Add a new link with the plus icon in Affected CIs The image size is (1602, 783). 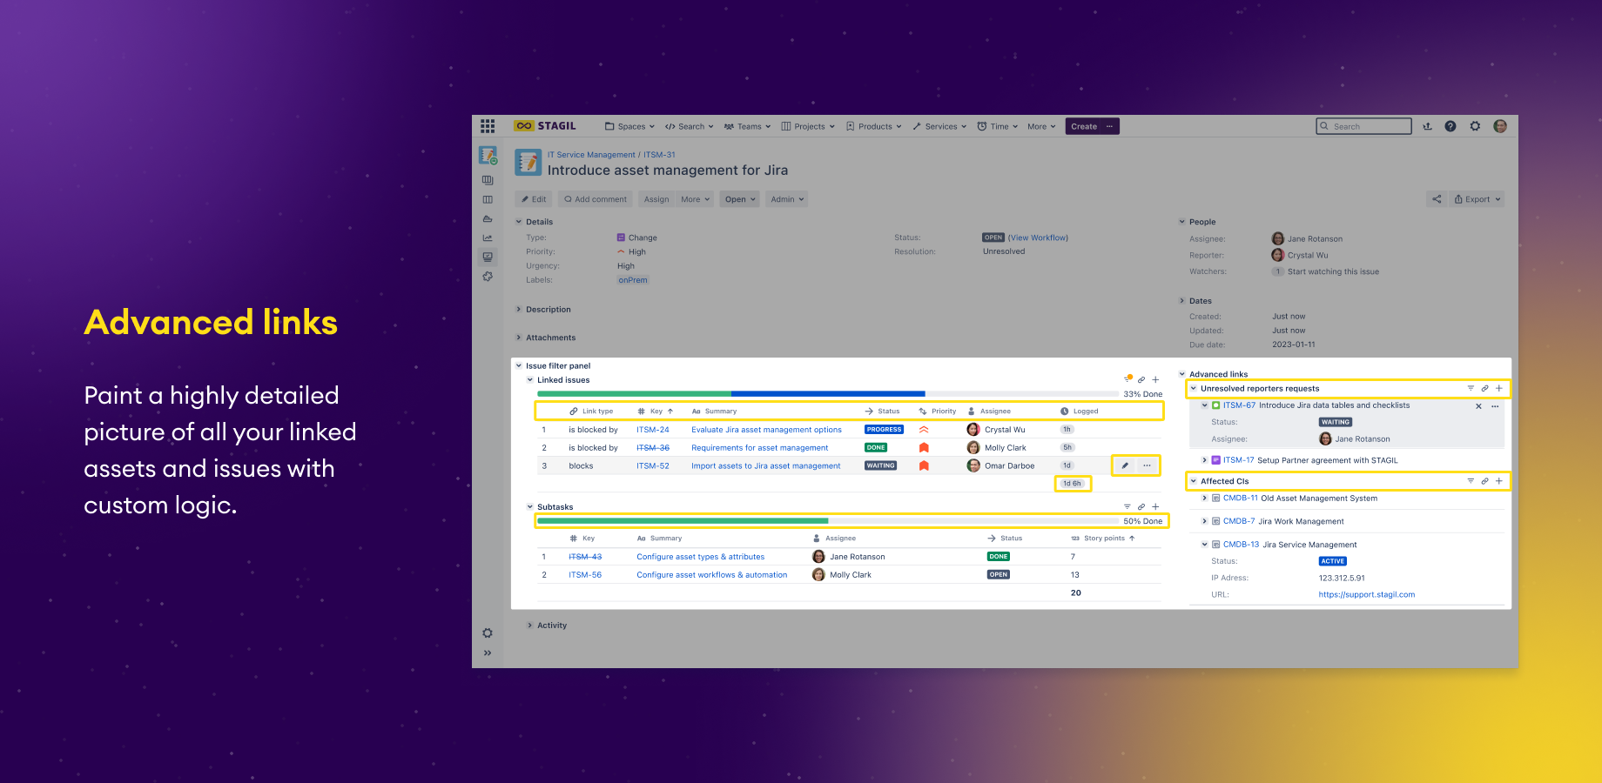click(1499, 480)
